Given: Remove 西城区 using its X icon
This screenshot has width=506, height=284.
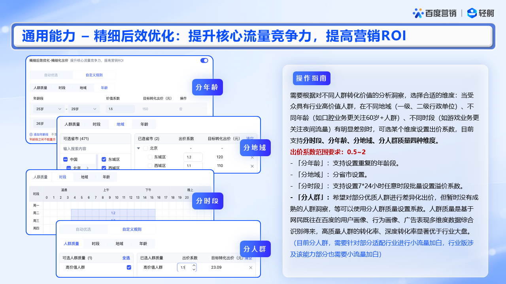Looking at the screenshot, I should point(252,166).
